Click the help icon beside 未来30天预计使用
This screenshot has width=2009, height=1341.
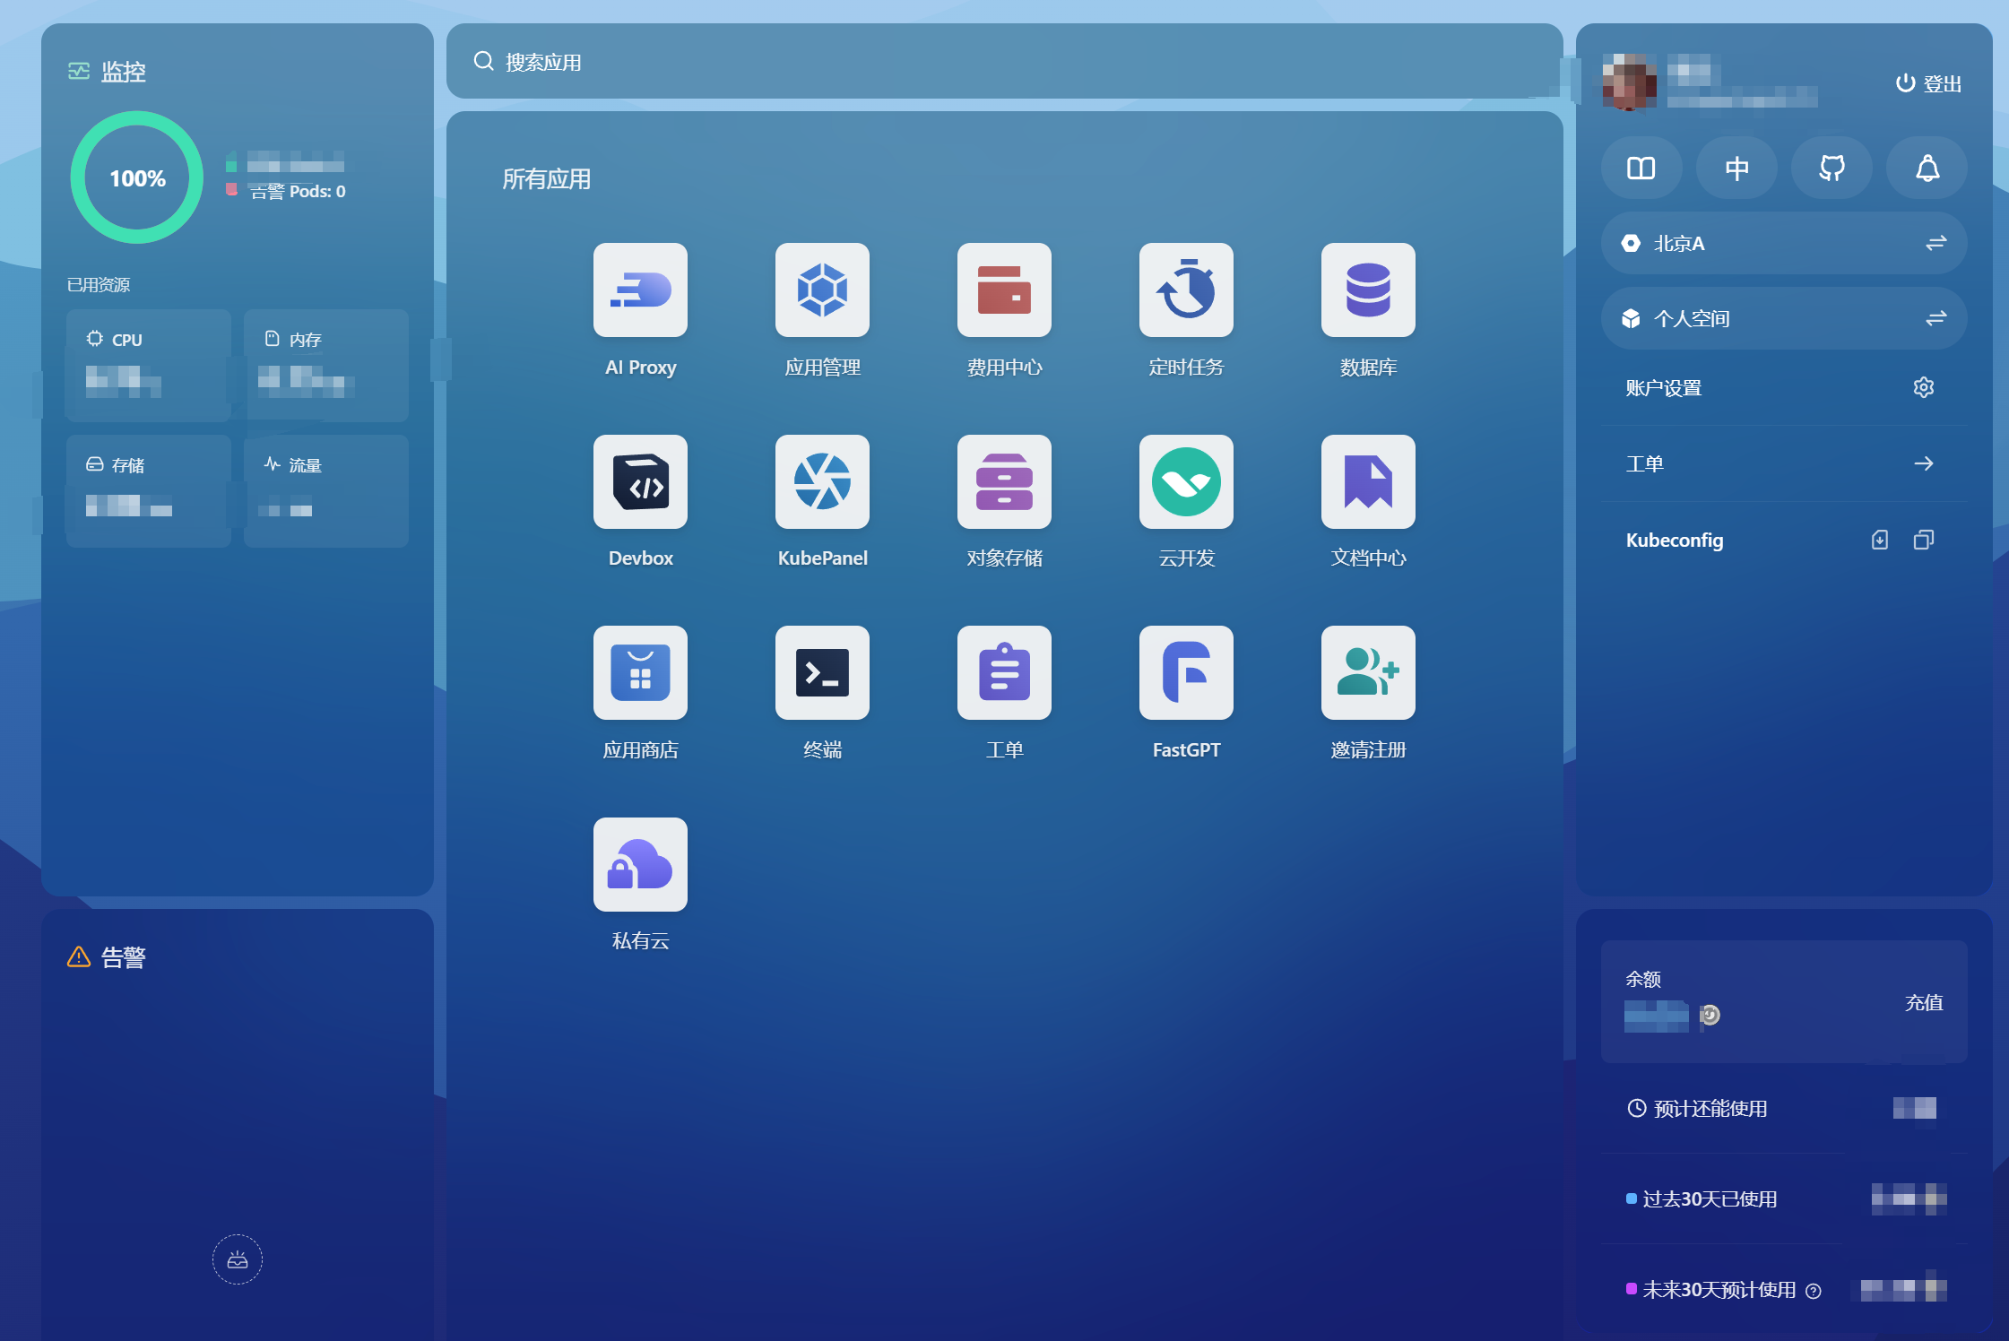click(x=1814, y=1291)
